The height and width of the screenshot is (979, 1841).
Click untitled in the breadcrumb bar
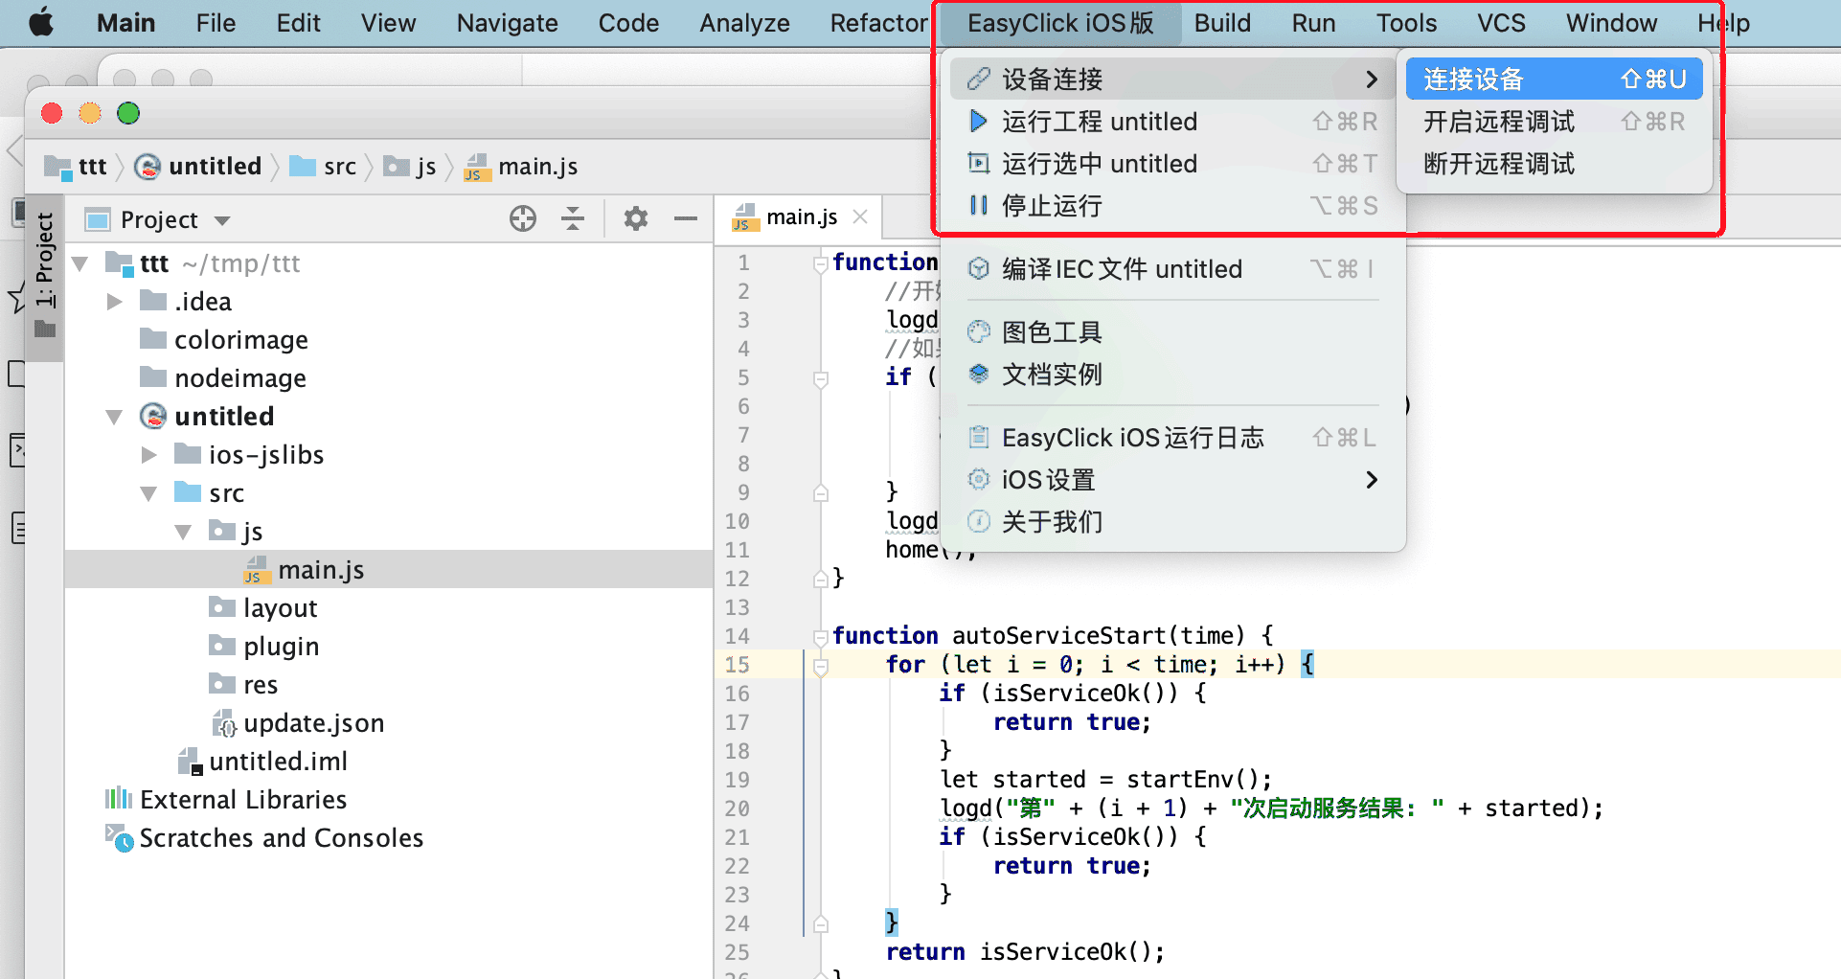click(198, 167)
